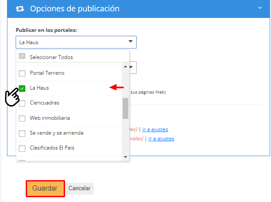The width and height of the screenshot is (271, 202).
Task: Uncheck the green La Haus checkbox
Action: 22,88
